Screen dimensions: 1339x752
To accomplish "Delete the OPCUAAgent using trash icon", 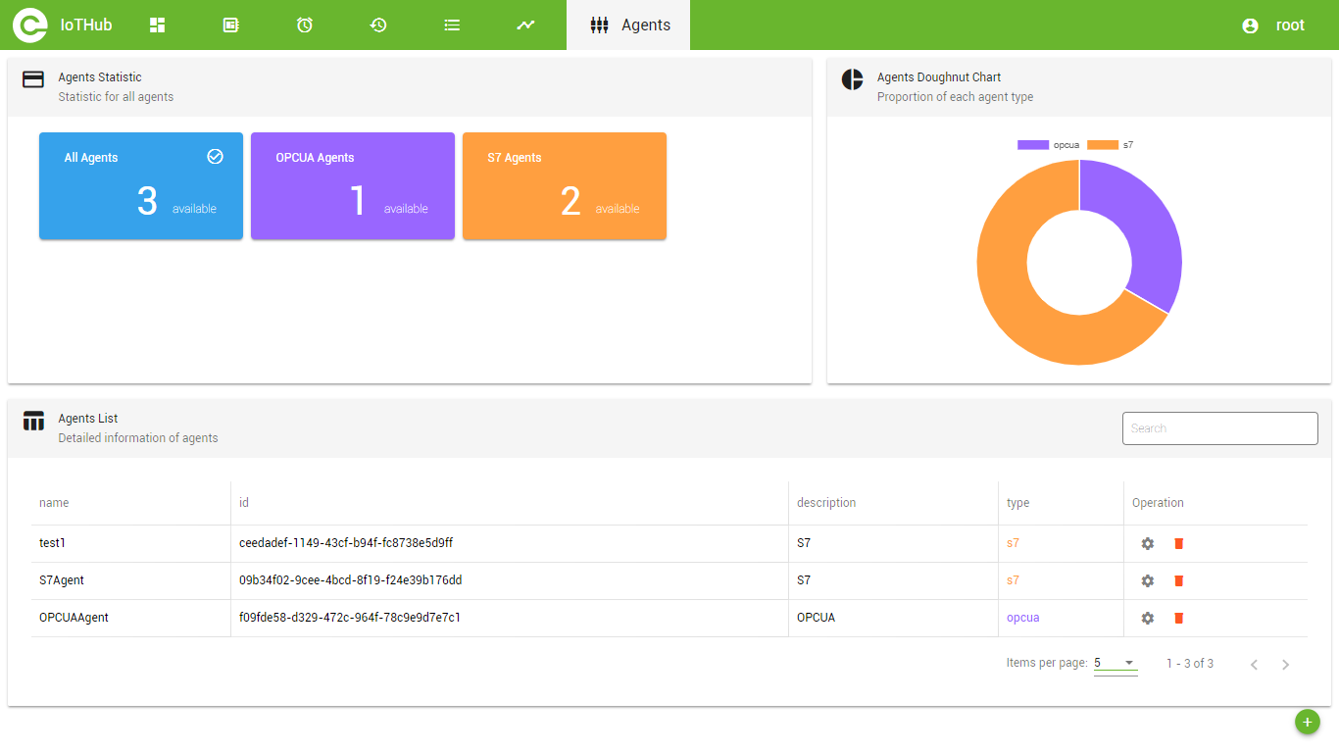I will 1179,618.
